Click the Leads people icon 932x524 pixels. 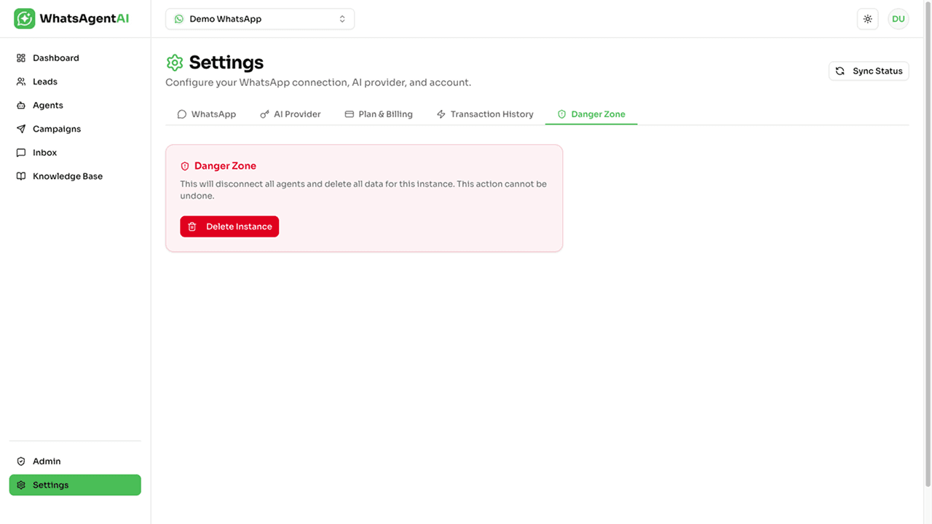tap(21, 82)
